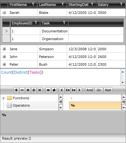Click the category tree scroll-up arrow
This screenshot has height=143, width=126.
(x=61, y=97)
